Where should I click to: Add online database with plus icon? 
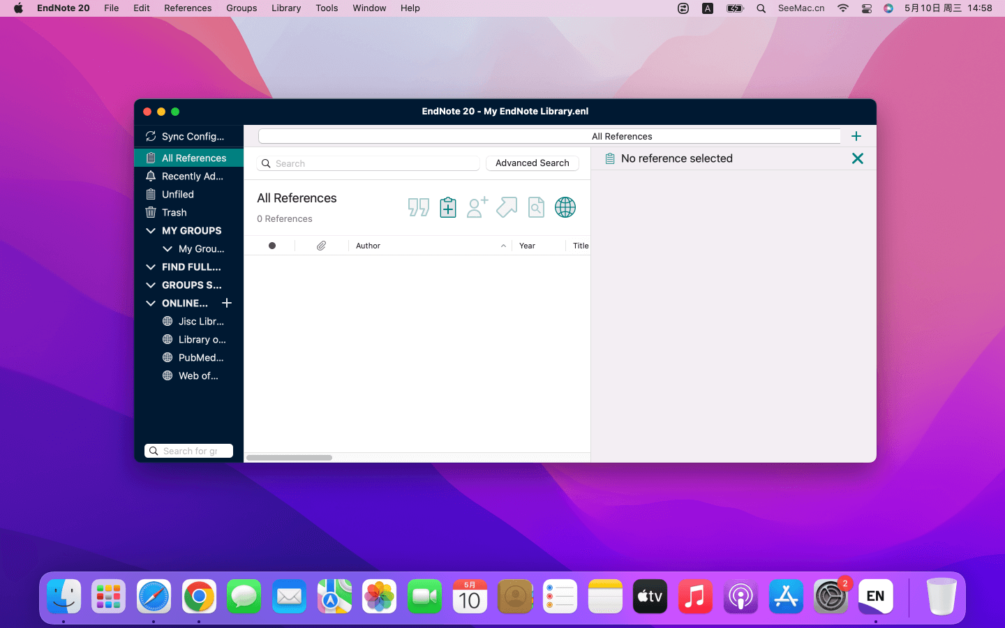tap(227, 303)
